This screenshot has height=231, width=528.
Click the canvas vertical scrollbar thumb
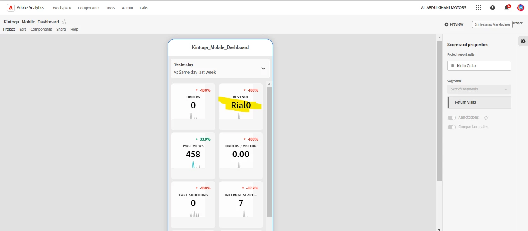pos(439,111)
